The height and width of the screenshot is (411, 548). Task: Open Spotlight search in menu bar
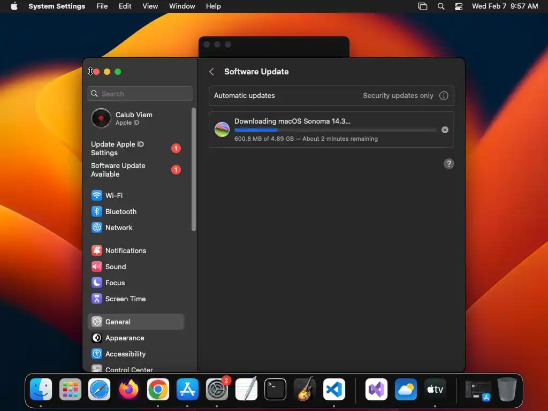[441, 6]
